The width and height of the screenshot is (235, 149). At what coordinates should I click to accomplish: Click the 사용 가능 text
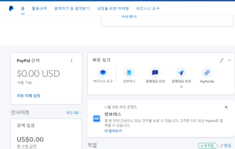point(24,82)
